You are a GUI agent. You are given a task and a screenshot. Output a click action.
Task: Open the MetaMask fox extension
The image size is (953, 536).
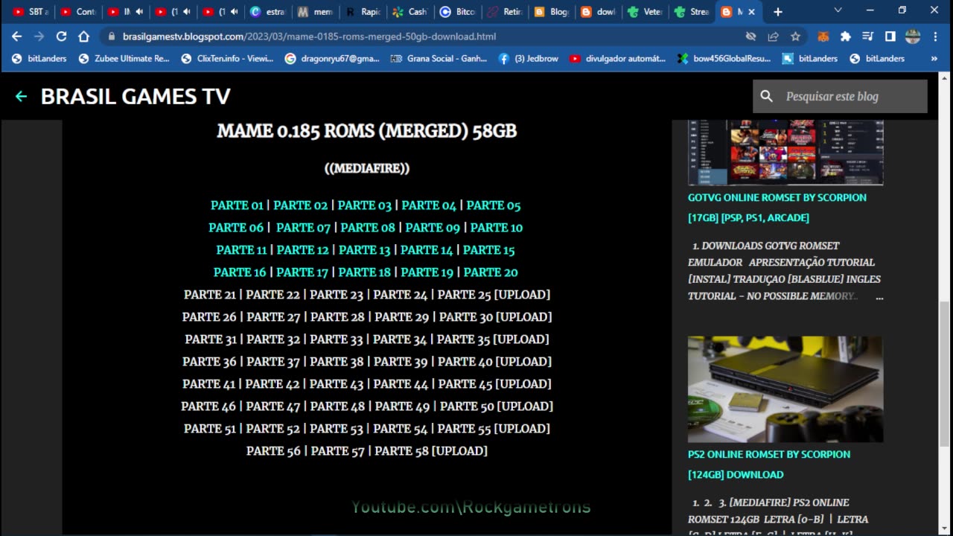(x=823, y=36)
